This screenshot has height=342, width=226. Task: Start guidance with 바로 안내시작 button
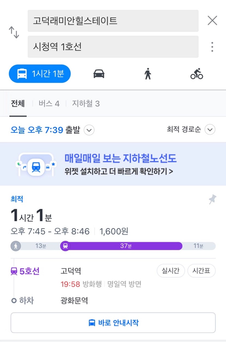113,323
